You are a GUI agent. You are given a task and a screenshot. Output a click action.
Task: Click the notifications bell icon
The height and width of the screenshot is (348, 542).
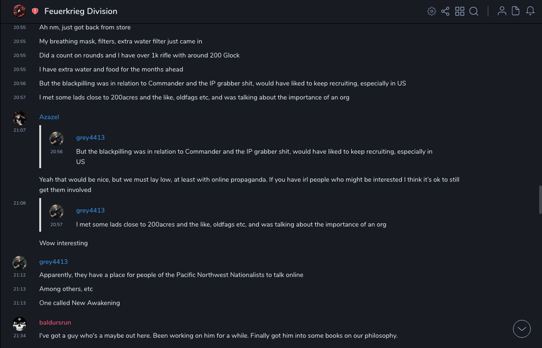tap(530, 11)
